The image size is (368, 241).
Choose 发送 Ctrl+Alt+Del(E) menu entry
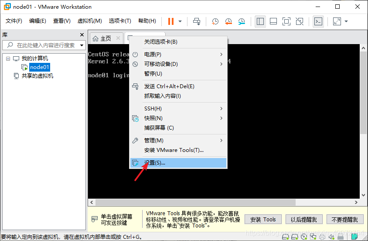[x=178, y=86]
